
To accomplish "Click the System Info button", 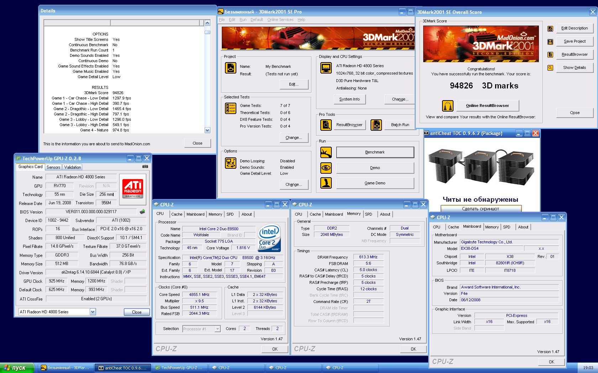I will [350, 99].
